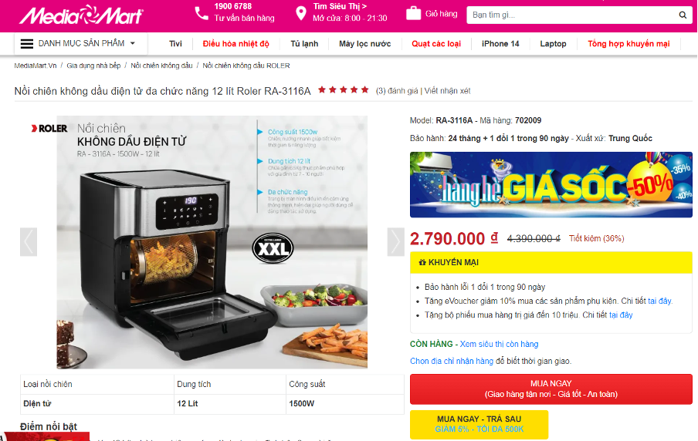Viewport: 698px width, 441px height.
Task: Click the phone hotline icon
Action: [x=202, y=13]
